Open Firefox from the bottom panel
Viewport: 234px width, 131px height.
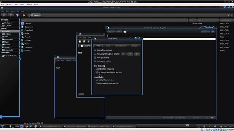[27, 126]
